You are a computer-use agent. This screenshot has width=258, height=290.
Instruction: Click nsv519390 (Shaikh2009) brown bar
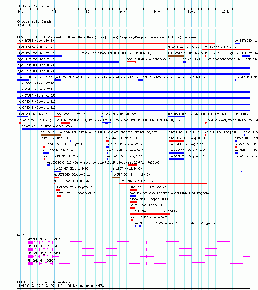tap(116, 177)
